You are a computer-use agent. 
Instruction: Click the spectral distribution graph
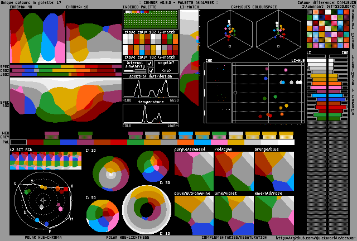pyautogui.click(x=151, y=88)
